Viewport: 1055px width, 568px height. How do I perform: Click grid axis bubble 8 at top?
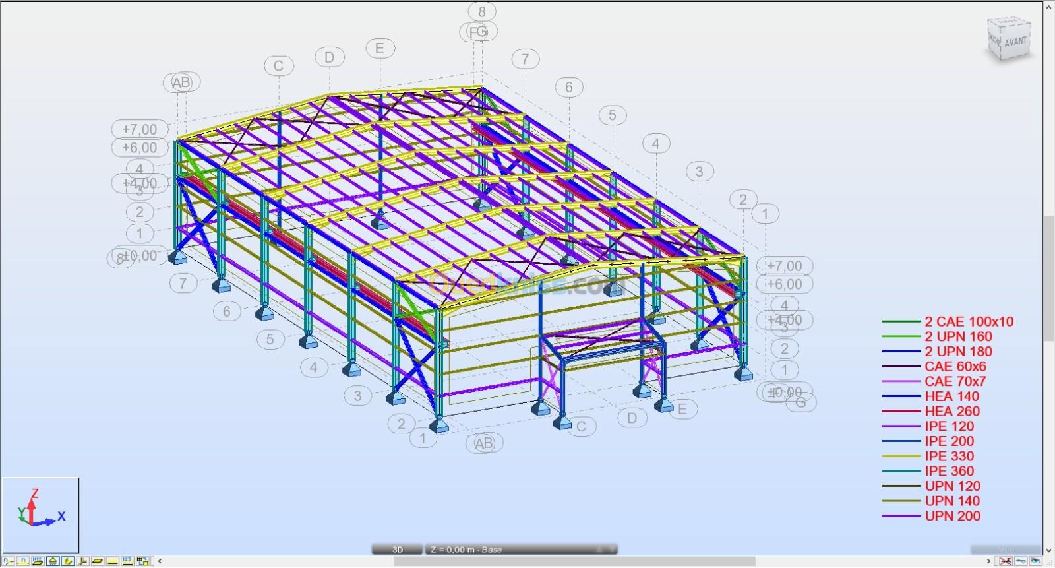[x=482, y=11]
